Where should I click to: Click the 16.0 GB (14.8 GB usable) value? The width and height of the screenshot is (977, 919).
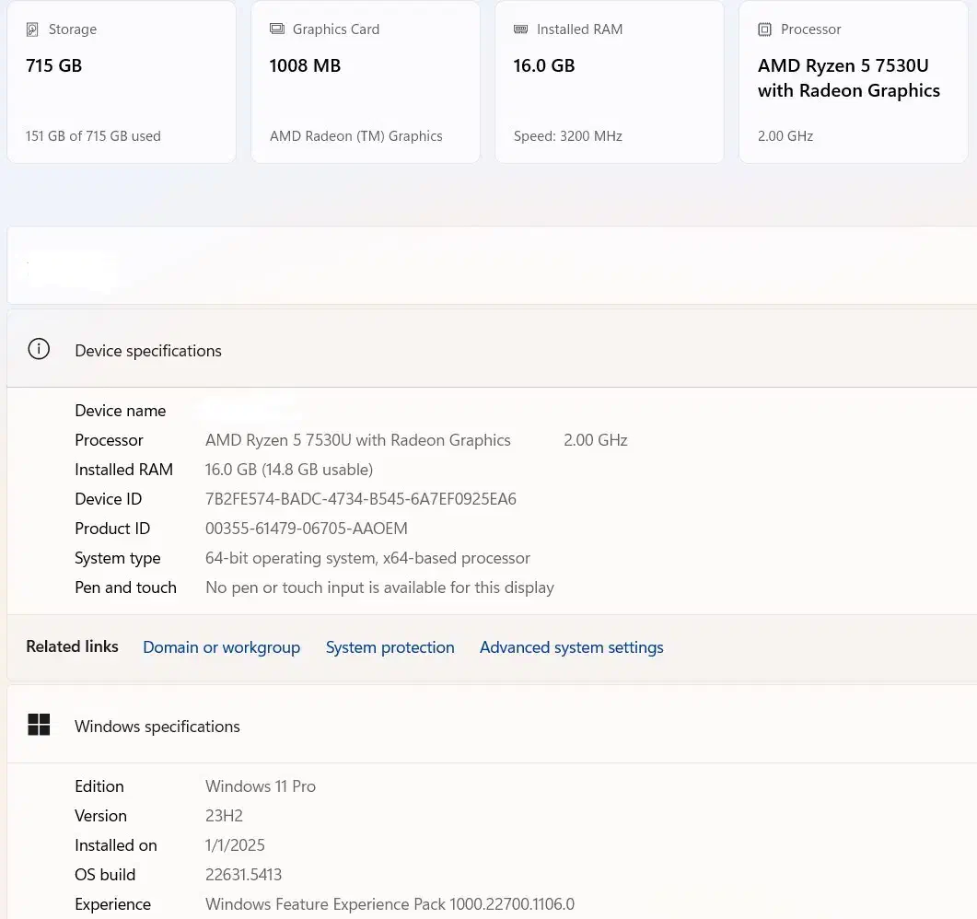(288, 470)
